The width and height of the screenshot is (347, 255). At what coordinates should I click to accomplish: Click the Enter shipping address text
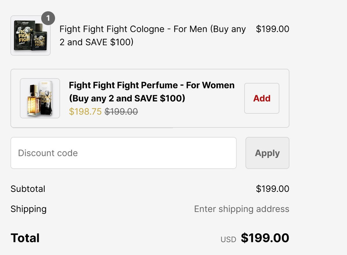pyautogui.click(x=241, y=209)
